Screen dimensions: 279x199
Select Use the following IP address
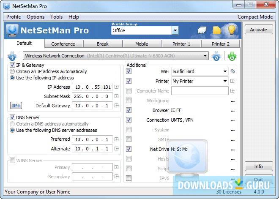point(12,78)
